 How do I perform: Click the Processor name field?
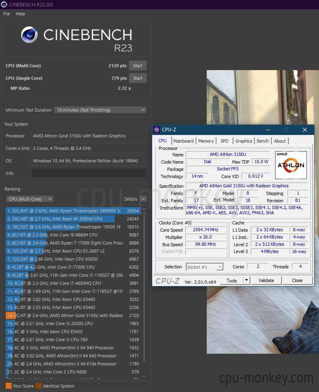coord(89,136)
